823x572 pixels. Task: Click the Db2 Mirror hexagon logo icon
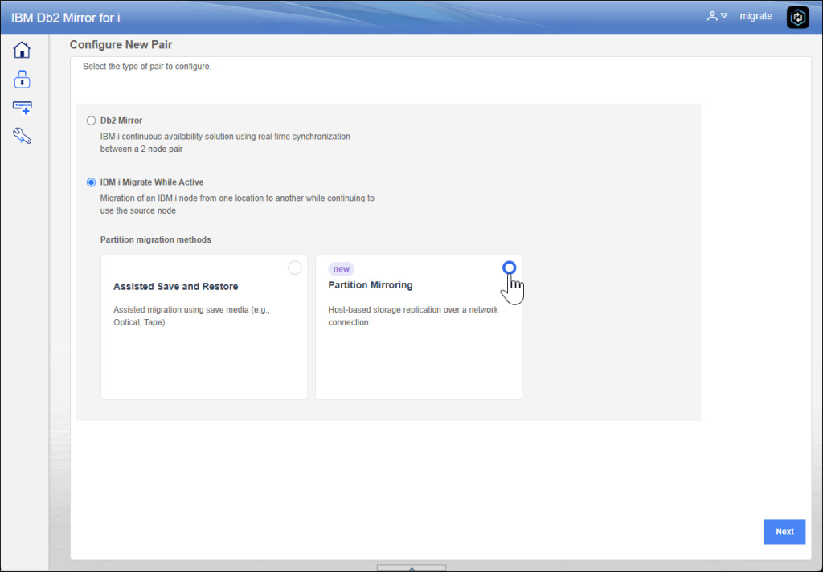click(798, 18)
